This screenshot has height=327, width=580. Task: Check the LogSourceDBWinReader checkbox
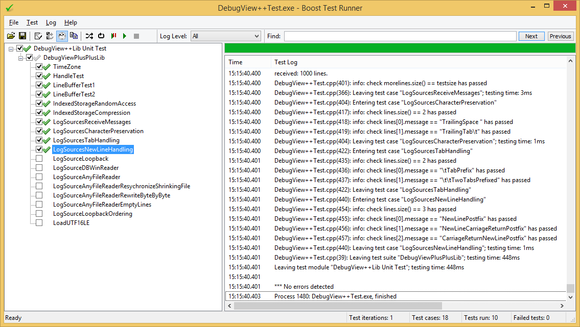pyautogui.click(x=39, y=167)
